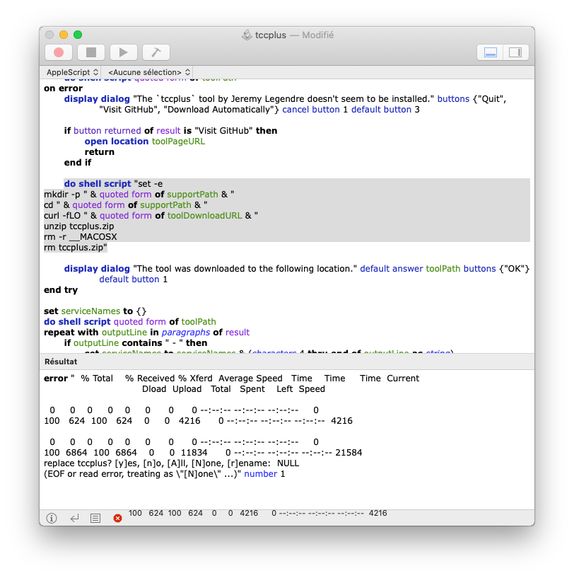Click the 'end try' line
Image resolution: width=574 pixels, height=578 pixels.
coord(61,290)
